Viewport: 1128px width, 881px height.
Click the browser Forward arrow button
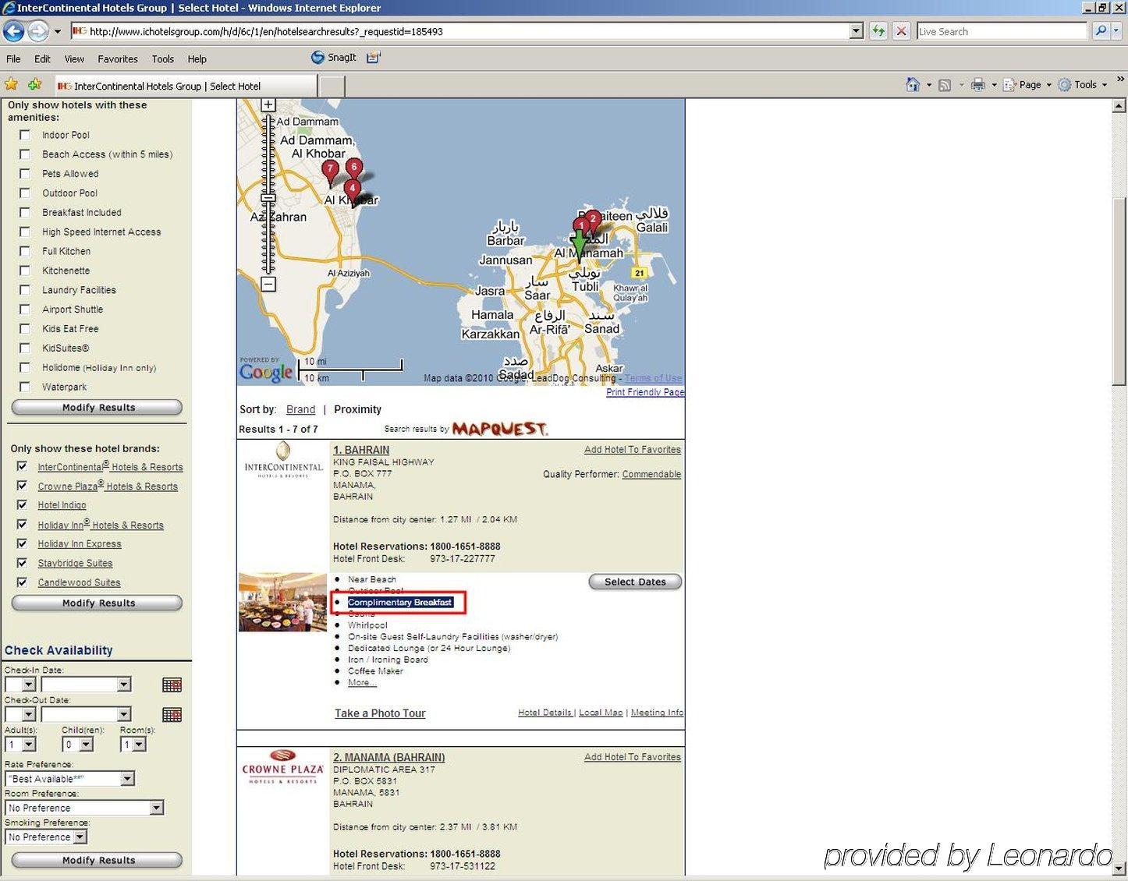pos(37,31)
